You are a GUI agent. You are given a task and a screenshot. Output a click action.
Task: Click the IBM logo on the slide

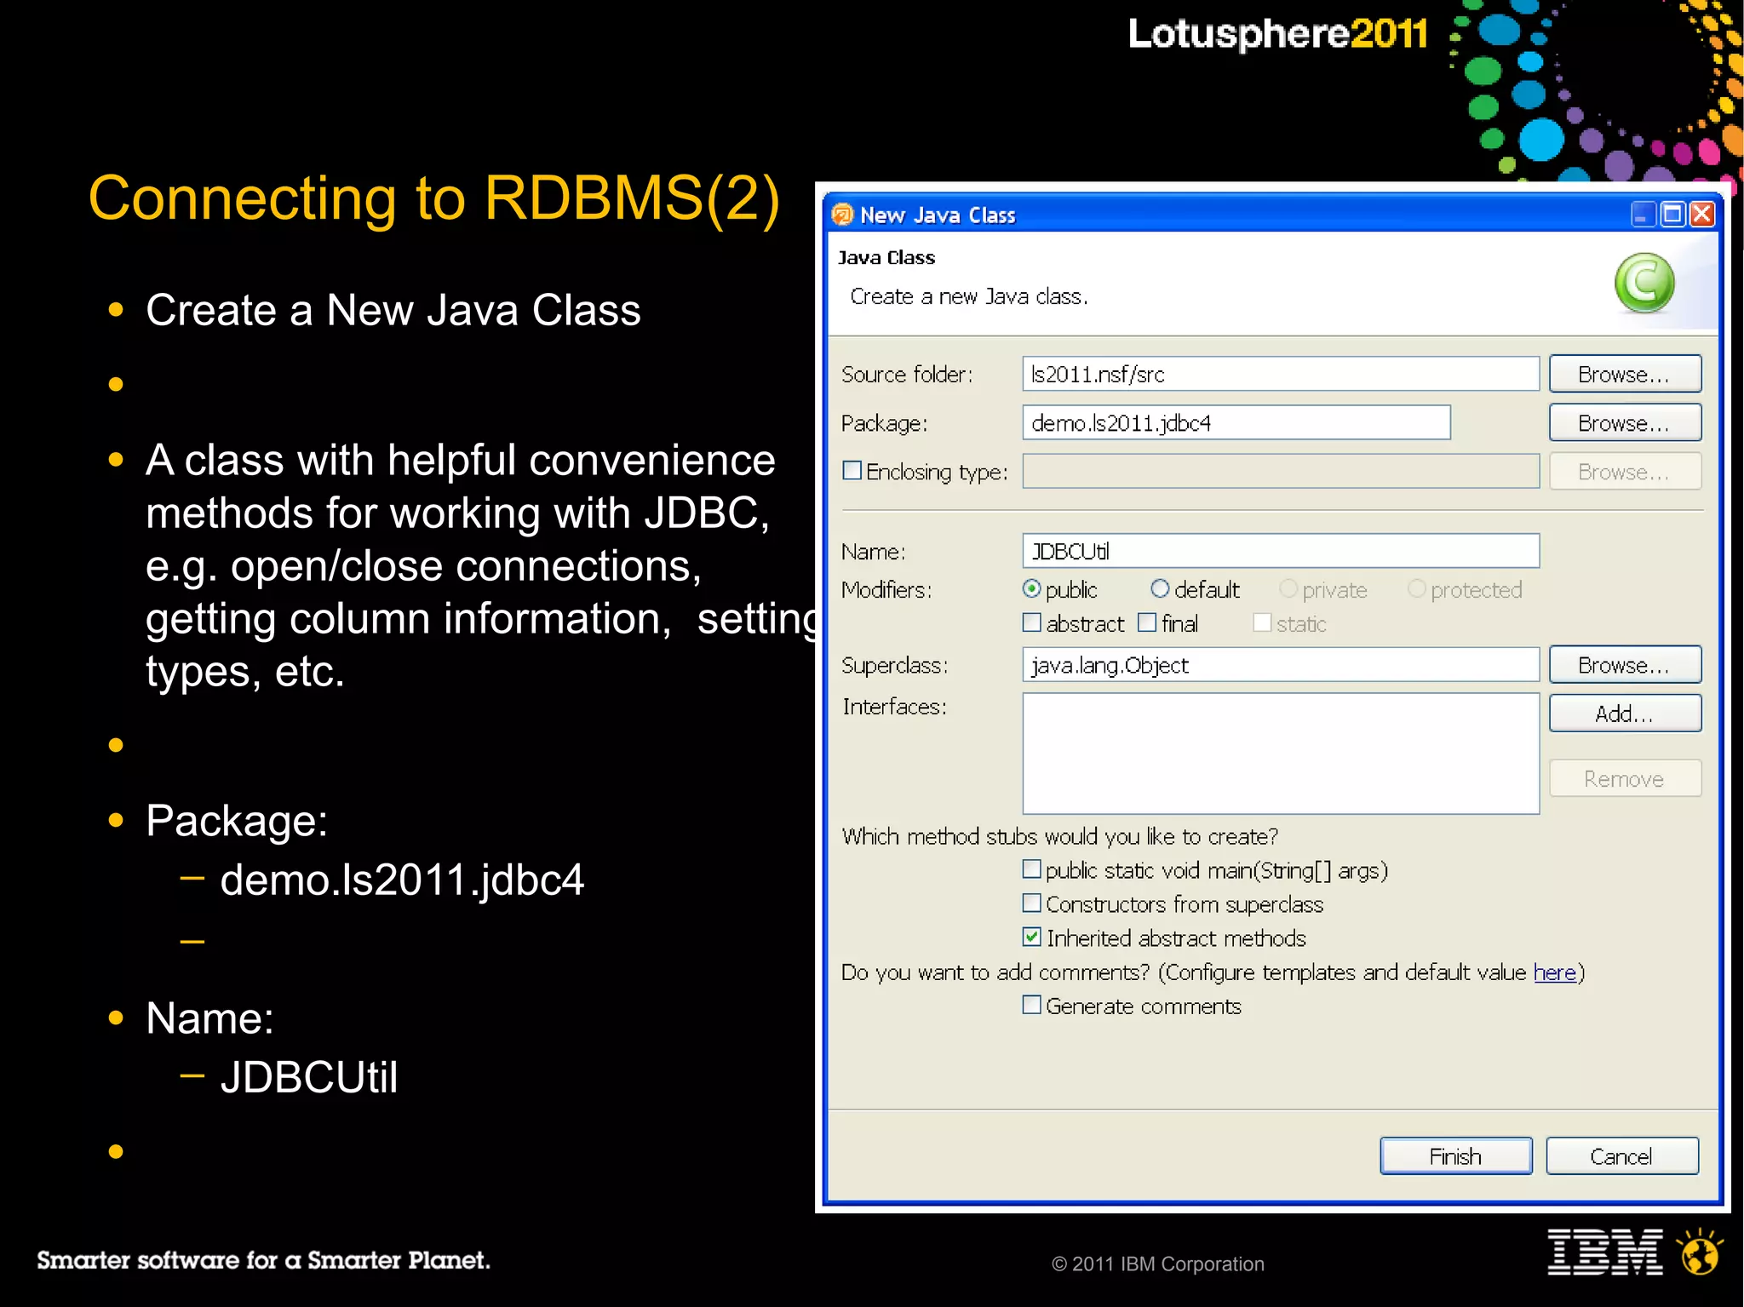(1604, 1252)
